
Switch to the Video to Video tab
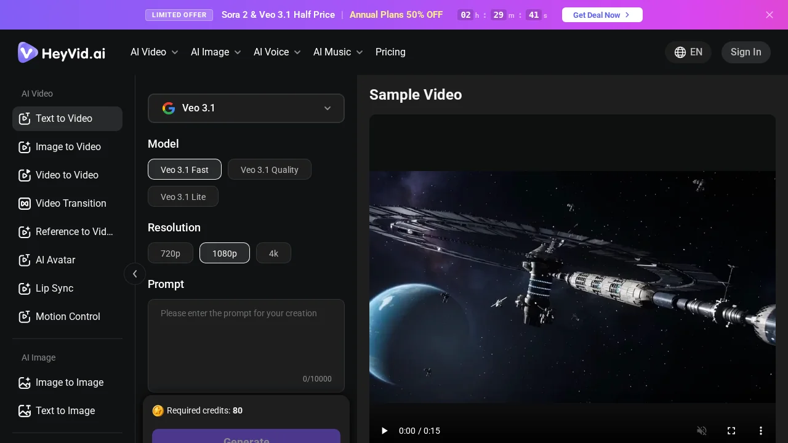[67, 175]
